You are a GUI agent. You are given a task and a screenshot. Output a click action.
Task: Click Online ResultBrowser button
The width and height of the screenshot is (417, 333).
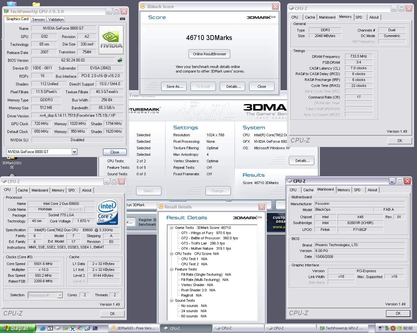tap(209, 54)
